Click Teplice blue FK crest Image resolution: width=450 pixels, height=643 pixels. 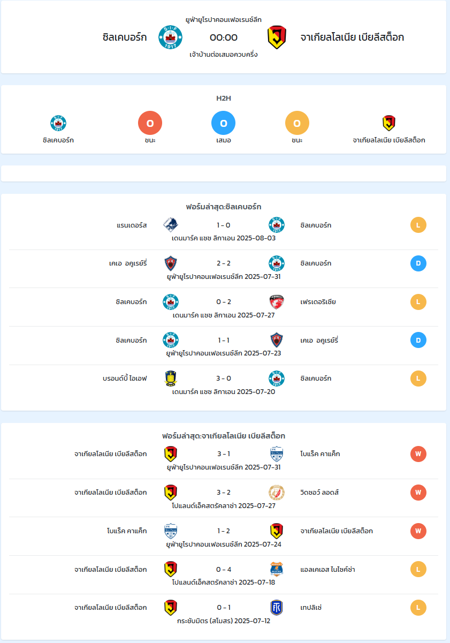click(277, 608)
